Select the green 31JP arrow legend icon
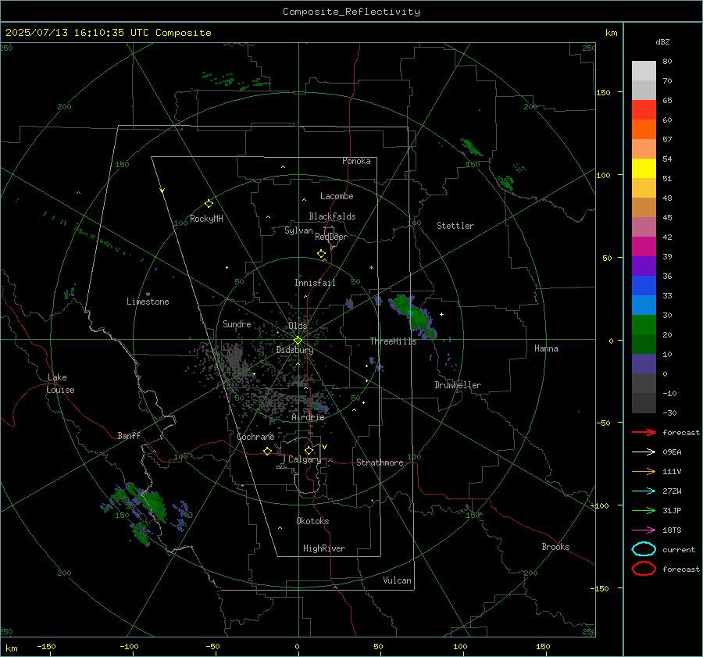 pos(644,510)
